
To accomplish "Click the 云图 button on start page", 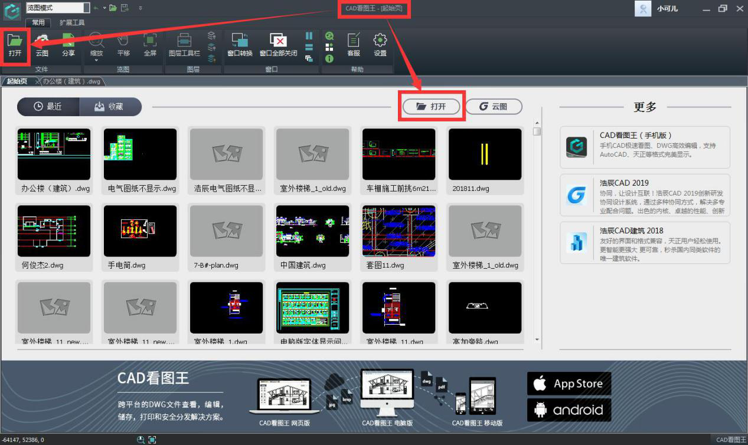I will [x=494, y=107].
